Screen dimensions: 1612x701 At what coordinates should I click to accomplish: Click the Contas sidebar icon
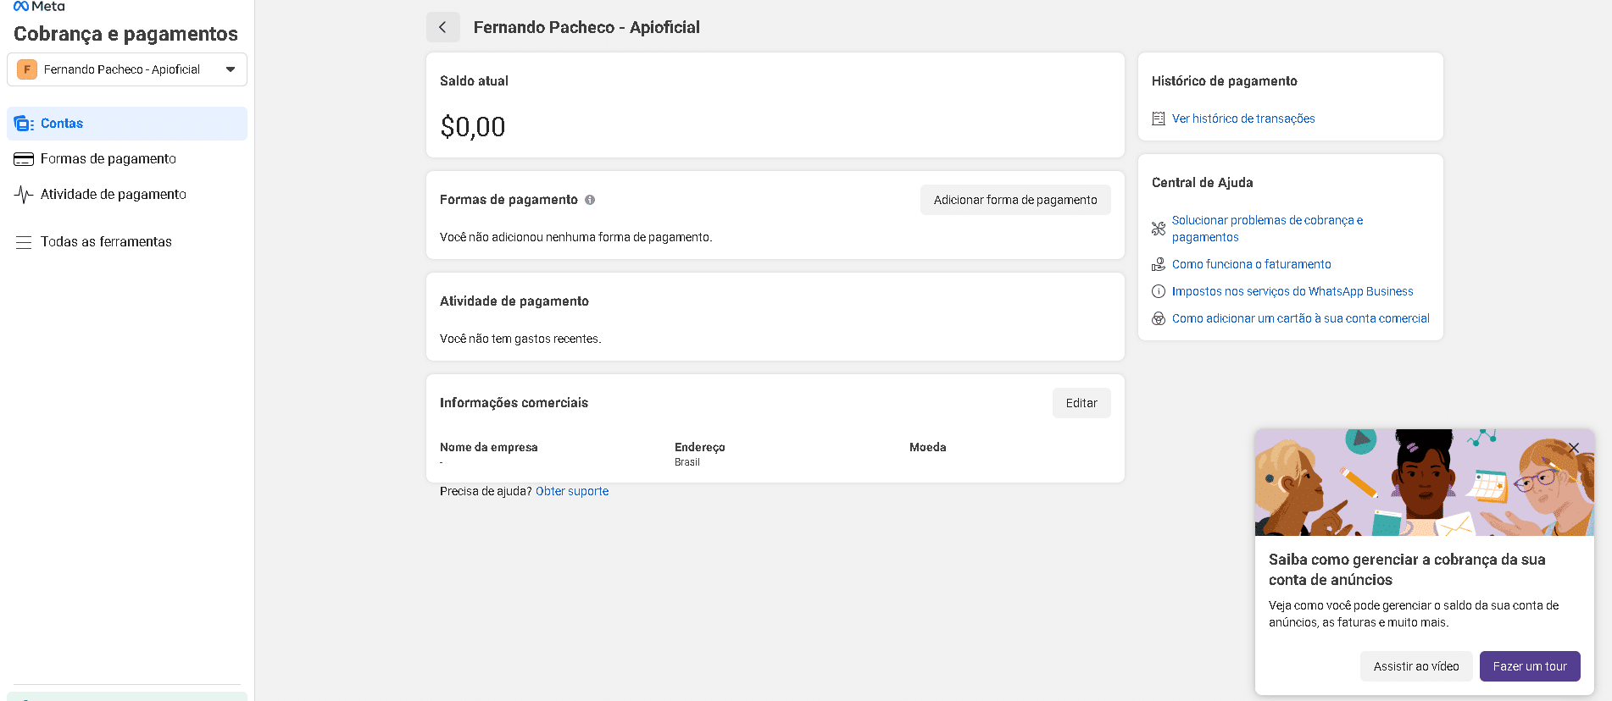click(x=24, y=124)
